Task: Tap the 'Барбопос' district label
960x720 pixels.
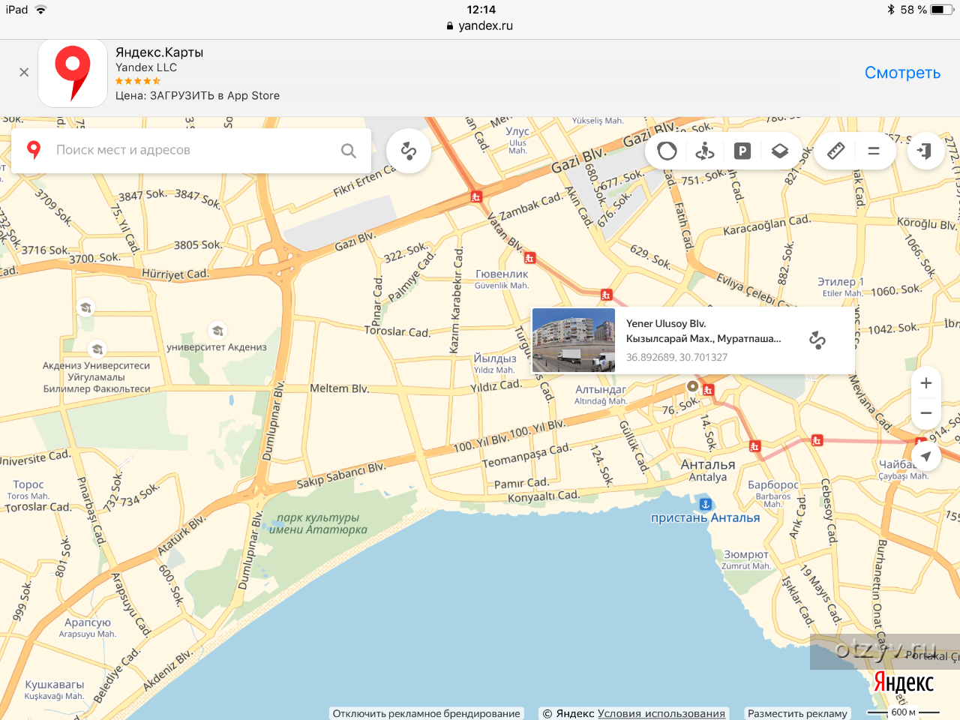Action: 773,484
